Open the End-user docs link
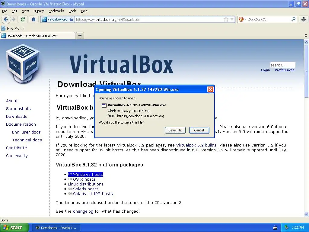This screenshot has height=232, width=309. tap(26, 132)
